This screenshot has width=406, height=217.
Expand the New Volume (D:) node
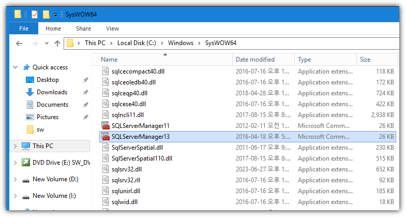pos(16,179)
